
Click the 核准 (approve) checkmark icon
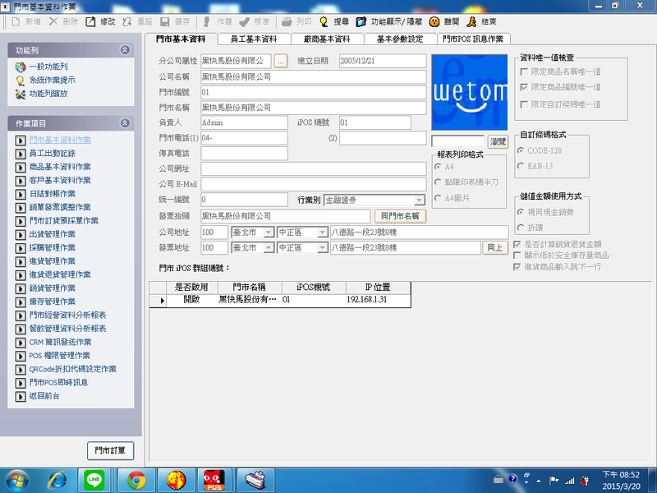coord(244,22)
